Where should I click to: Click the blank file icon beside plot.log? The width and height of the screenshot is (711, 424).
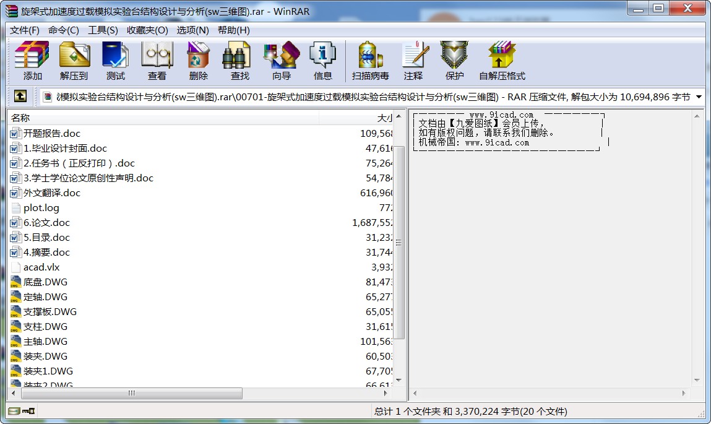[16, 208]
